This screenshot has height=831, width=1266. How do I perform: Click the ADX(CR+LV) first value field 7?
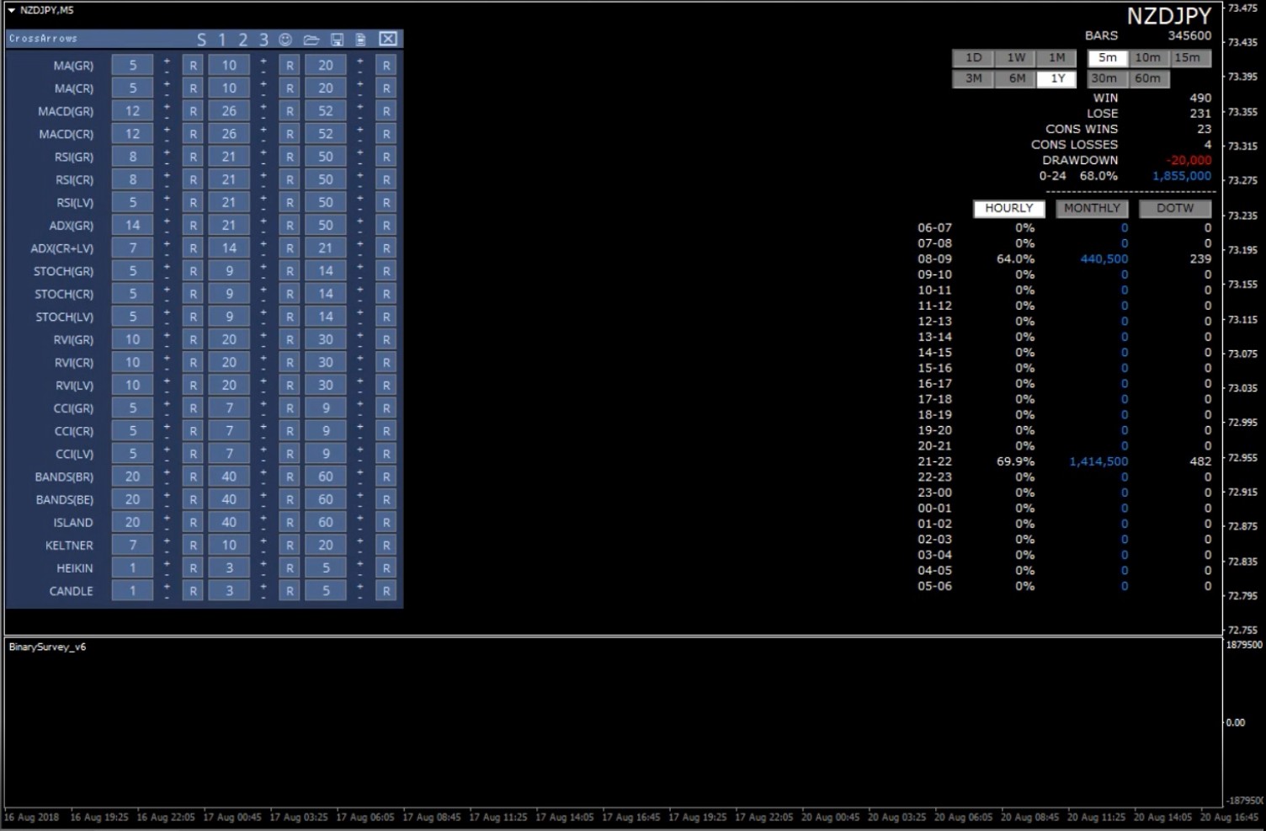(x=133, y=248)
